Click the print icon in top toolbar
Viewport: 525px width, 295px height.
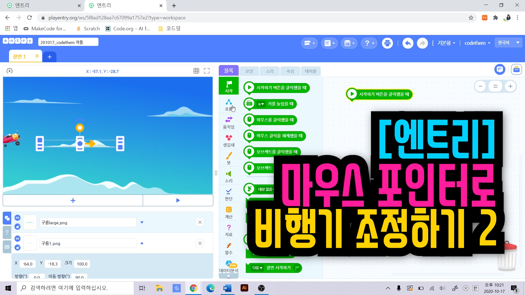pyautogui.click(x=387, y=43)
